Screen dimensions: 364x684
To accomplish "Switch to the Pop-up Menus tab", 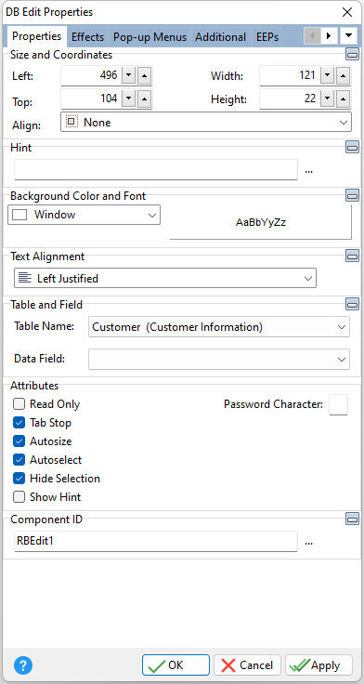I will click(149, 37).
